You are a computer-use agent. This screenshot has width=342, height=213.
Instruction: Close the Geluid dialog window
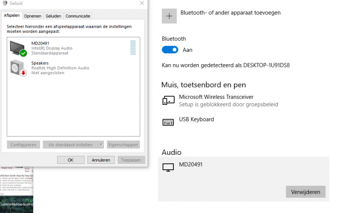pyautogui.click(x=142, y=3)
